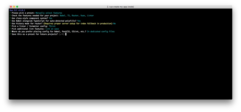Viewport: 241px width, 112px height.
Task: Click 'Please pick a preset:' prompt text
Action: [23, 13]
